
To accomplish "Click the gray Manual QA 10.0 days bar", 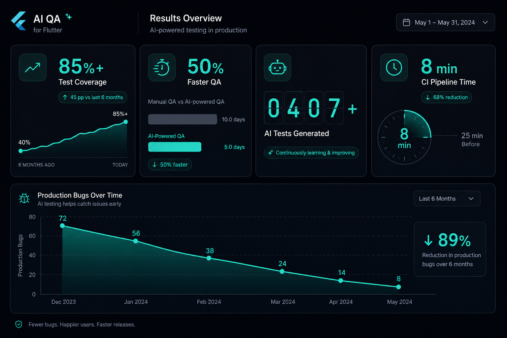I will [x=183, y=119].
